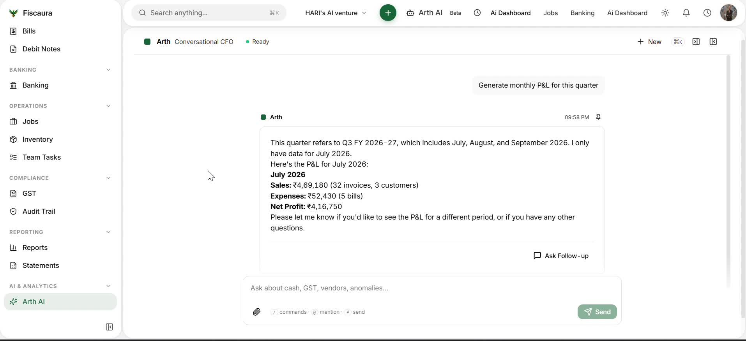This screenshot has width=746, height=341.
Task: Click the 'Expenses: ₹52,430' line
Action: point(316,196)
